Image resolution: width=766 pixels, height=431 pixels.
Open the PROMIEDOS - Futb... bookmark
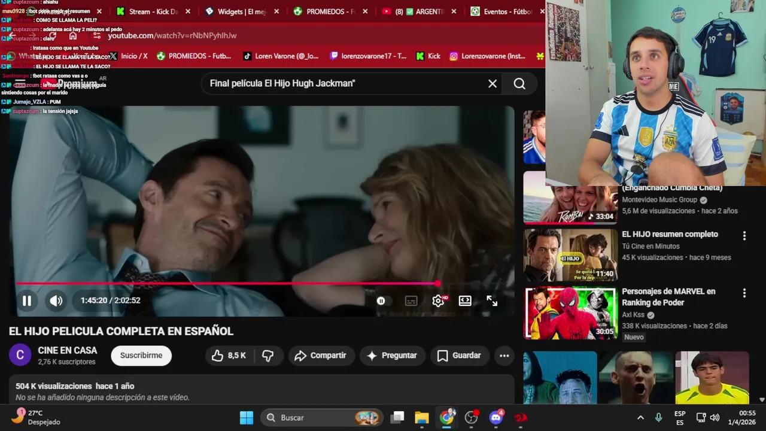[x=193, y=56]
